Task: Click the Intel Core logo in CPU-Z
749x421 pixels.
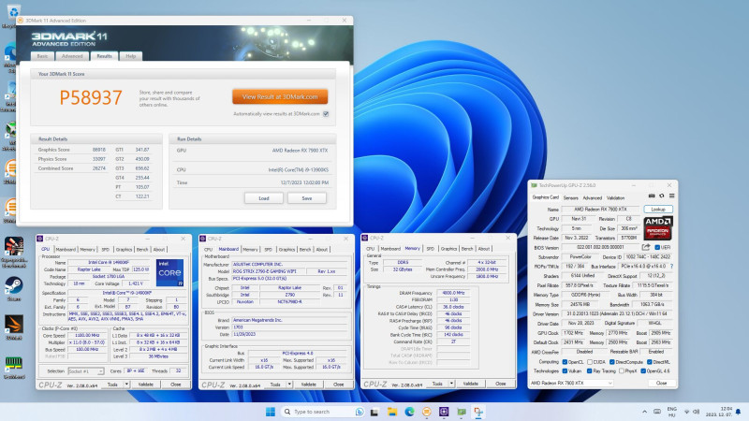Action: (169, 272)
